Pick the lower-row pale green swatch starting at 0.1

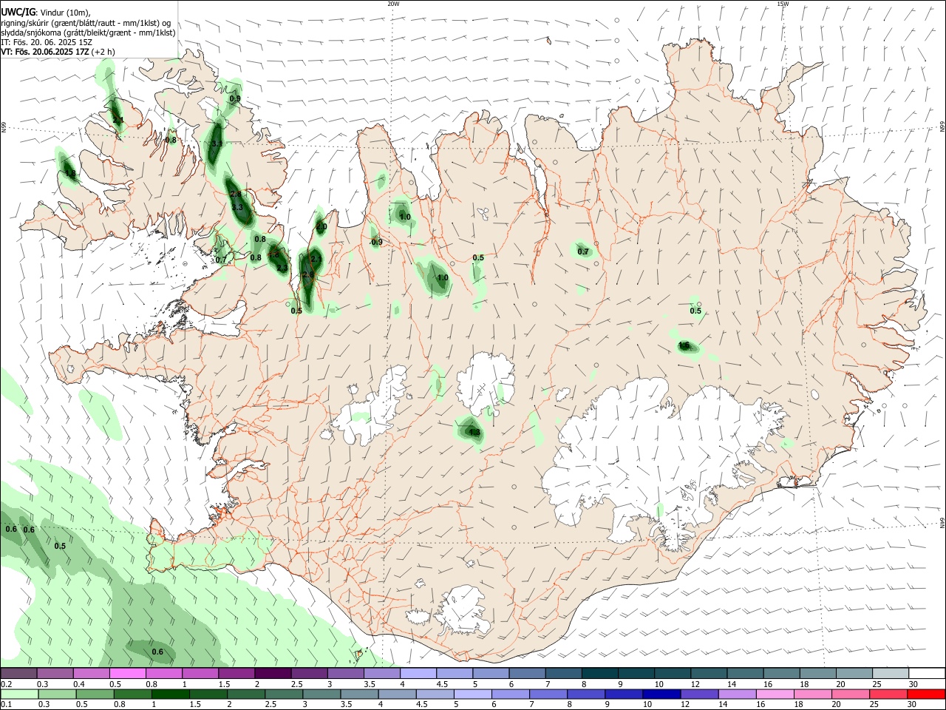[x=19, y=694]
